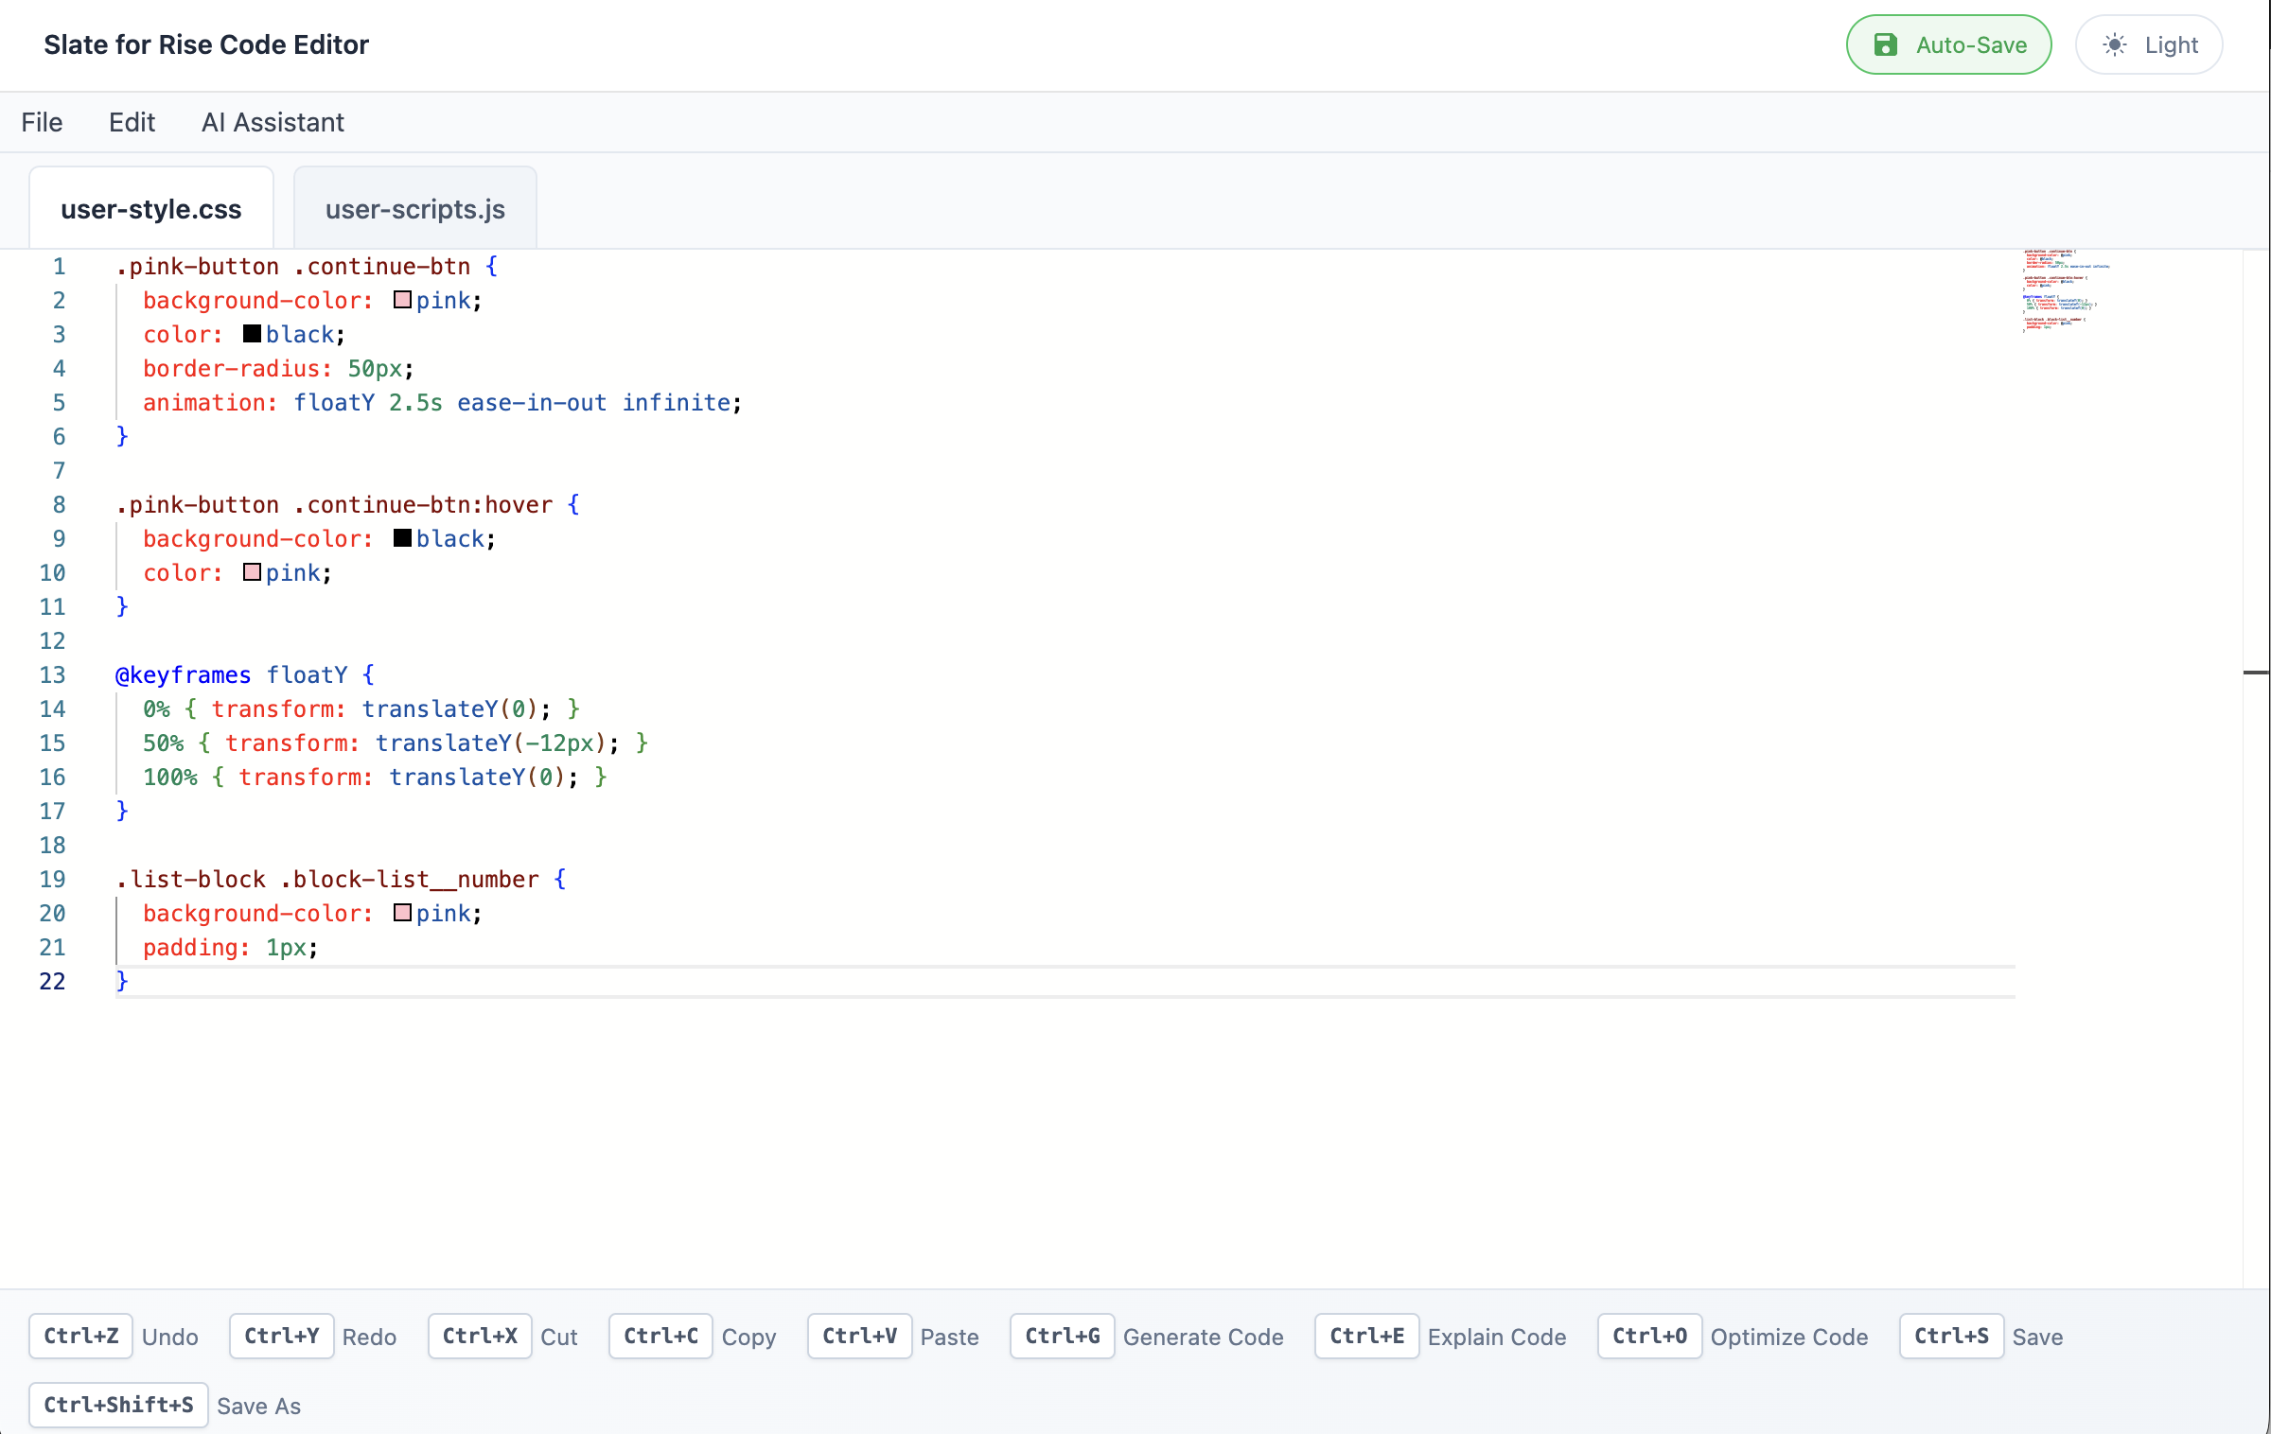Viewport: 2271px width, 1434px height.
Task: Open the AI Assistant menu
Action: [x=273, y=122]
